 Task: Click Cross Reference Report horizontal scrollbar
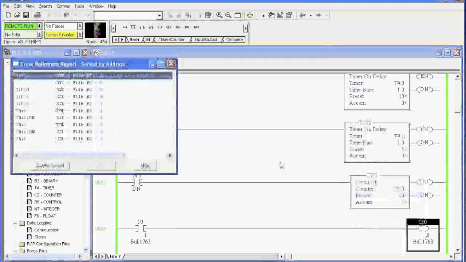click(x=93, y=155)
